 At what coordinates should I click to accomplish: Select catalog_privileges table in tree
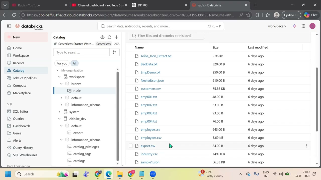click(86, 147)
